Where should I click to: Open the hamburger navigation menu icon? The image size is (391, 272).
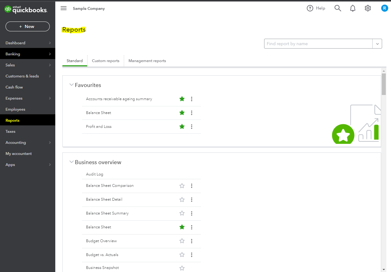point(64,8)
